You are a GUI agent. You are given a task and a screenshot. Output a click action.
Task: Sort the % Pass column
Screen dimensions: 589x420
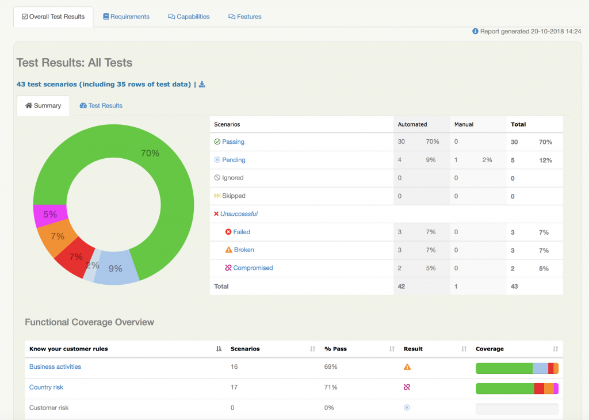[392, 349]
